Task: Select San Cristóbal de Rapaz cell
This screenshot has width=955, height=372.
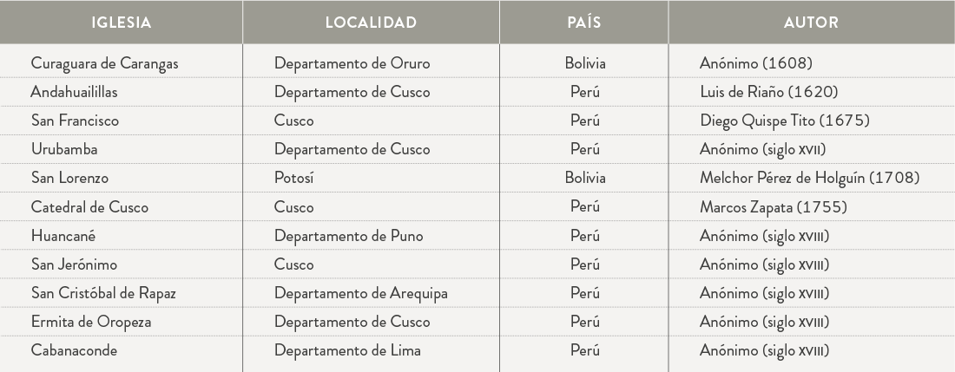Action: point(103,293)
